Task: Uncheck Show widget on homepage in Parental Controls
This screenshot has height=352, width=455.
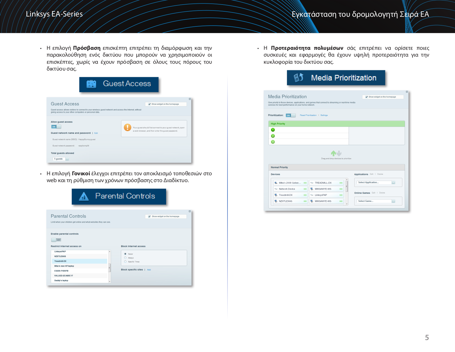Action: pos(149,217)
